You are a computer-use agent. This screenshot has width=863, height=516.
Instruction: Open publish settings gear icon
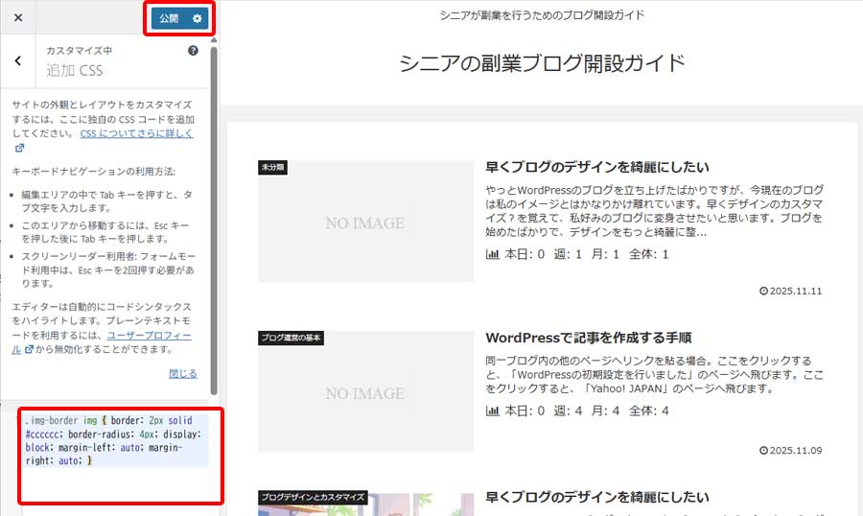pos(197,18)
